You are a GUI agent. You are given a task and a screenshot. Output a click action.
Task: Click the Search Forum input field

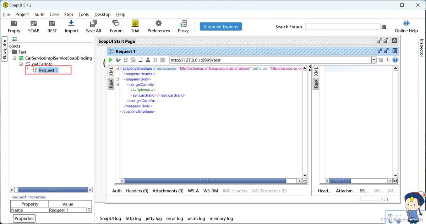tap(342, 27)
